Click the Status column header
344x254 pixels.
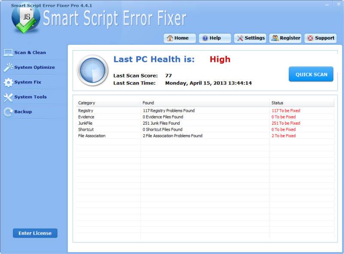tap(276, 103)
